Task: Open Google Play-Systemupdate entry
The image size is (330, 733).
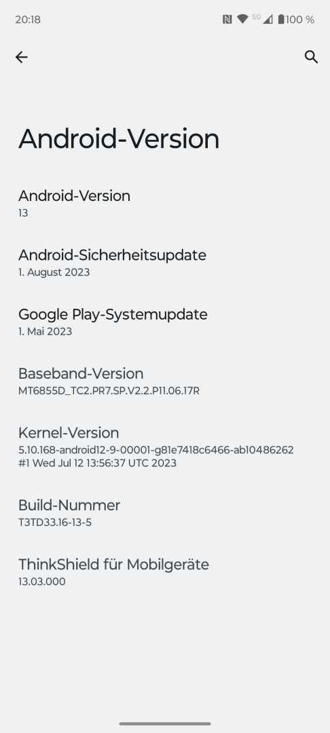Action: 165,322
